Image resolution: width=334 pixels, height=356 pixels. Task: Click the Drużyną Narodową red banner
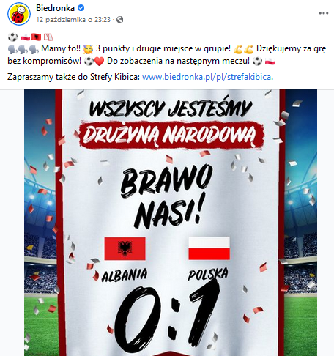(171, 135)
